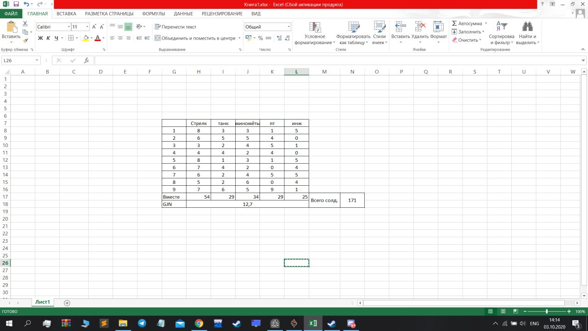The image size is (588, 331).
Task: Open Найти и выделить binoculars
Action: point(528,33)
